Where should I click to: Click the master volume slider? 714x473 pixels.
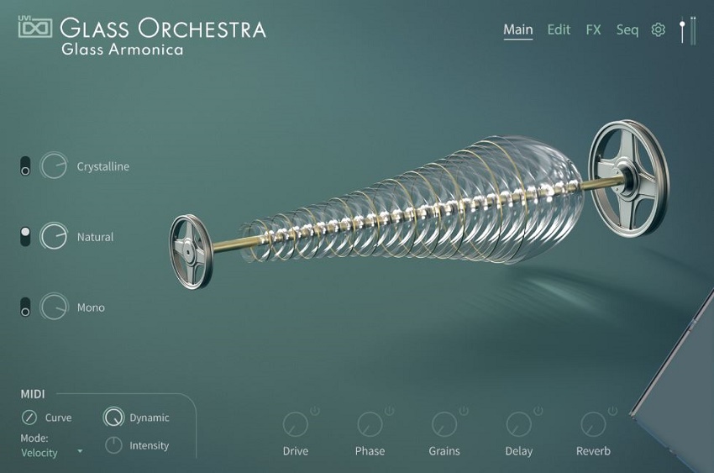click(682, 30)
